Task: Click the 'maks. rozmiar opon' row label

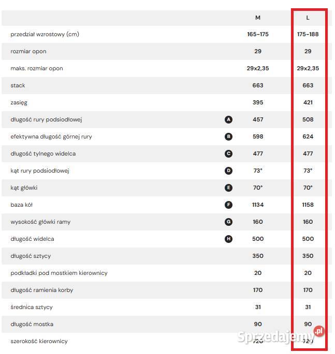Action: (x=37, y=68)
